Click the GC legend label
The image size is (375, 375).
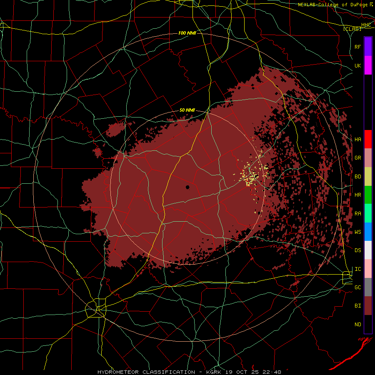(x=357, y=287)
